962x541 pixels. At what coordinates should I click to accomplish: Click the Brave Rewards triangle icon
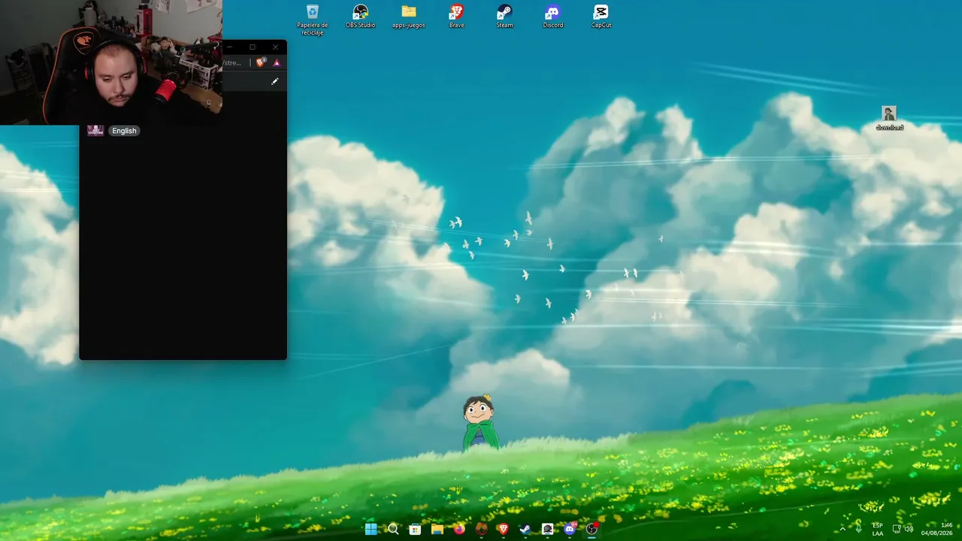coord(277,63)
